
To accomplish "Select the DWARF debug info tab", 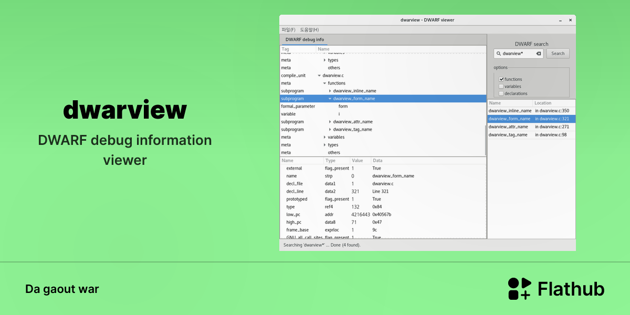I will point(304,40).
